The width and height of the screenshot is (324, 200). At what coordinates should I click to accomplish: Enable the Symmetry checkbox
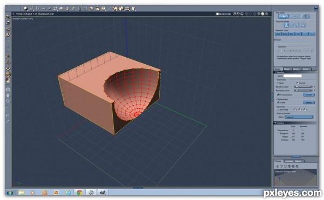coord(278,109)
